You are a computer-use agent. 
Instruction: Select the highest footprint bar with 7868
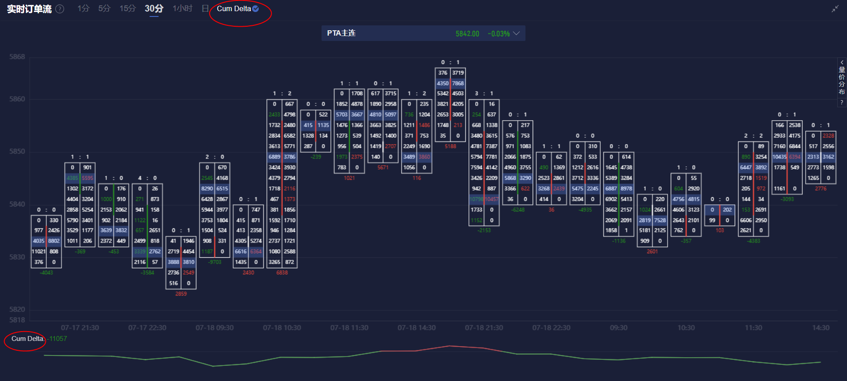point(450,104)
